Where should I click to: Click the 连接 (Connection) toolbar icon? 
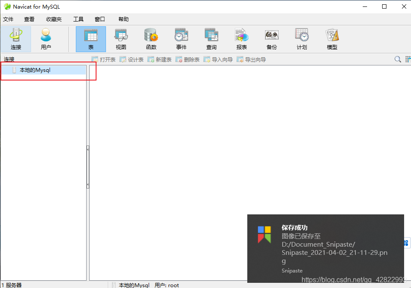pyautogui.click(x=16, y=39)
